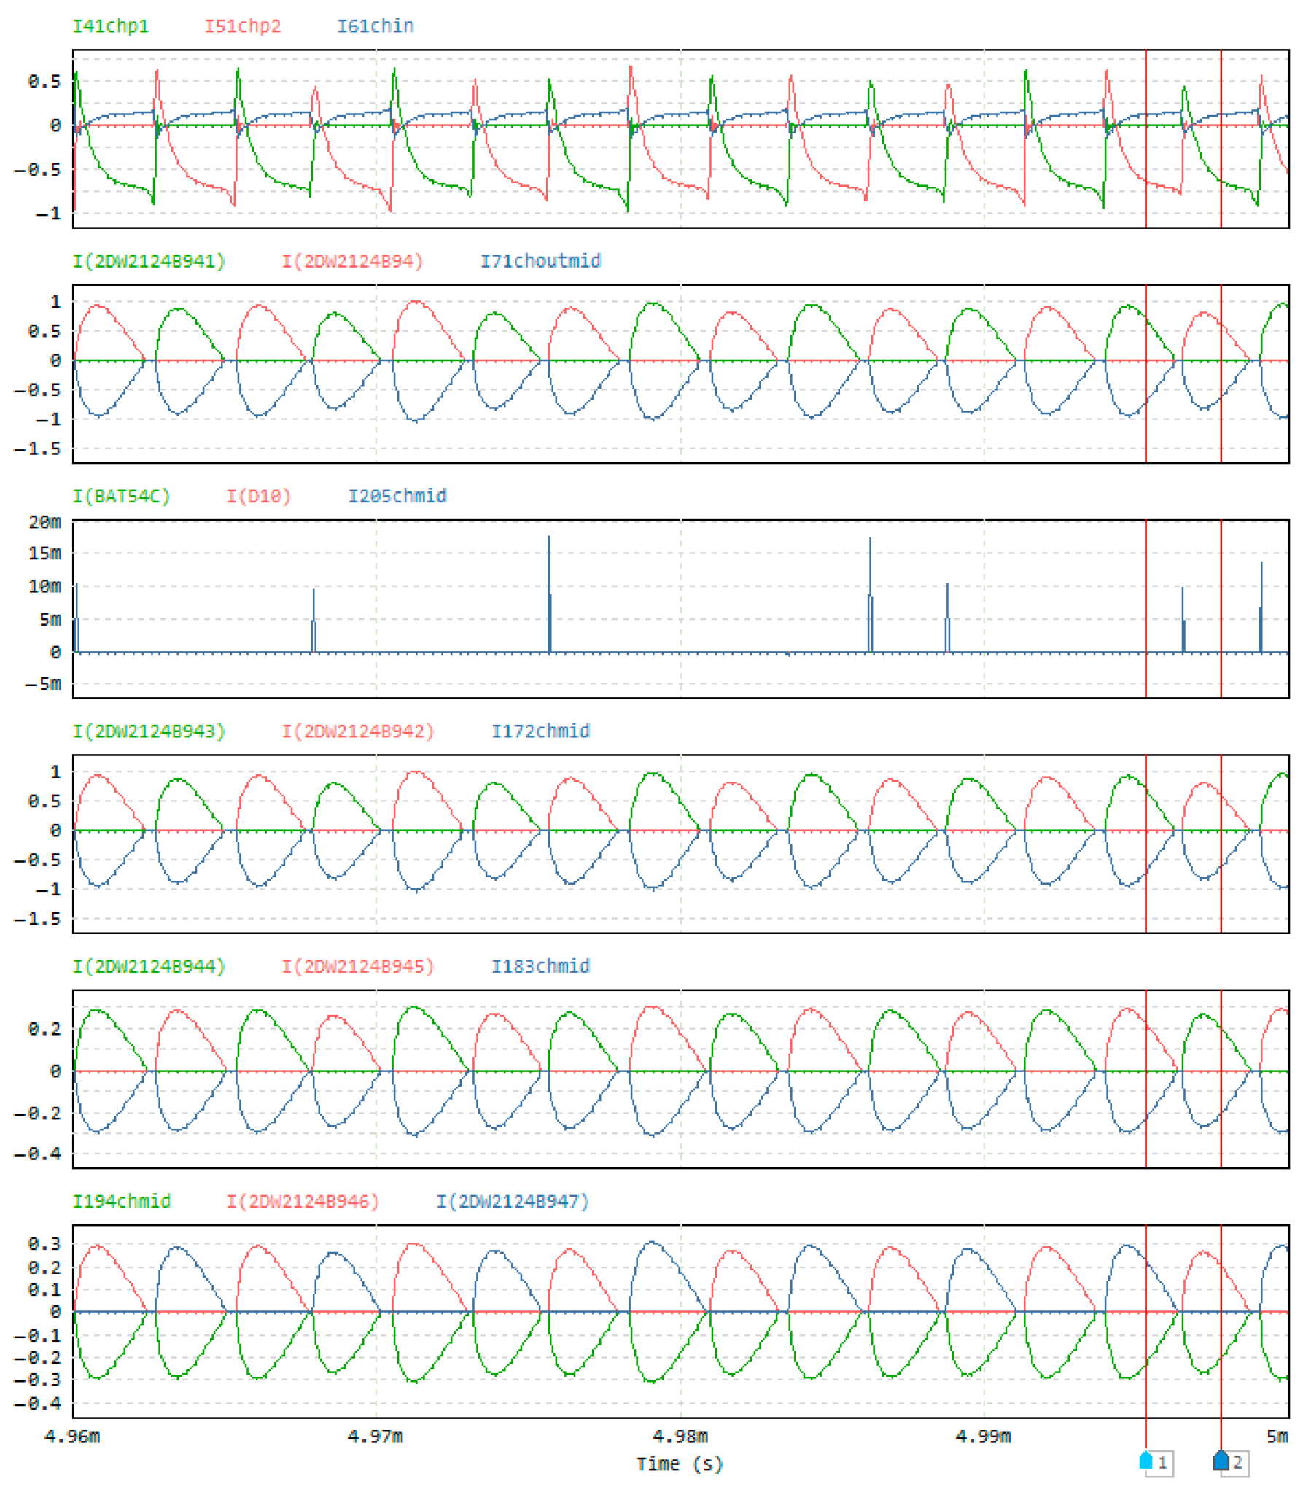Click the Time (s) axis title
The image size is (1303, 1492).
[x=679, y=1463]
